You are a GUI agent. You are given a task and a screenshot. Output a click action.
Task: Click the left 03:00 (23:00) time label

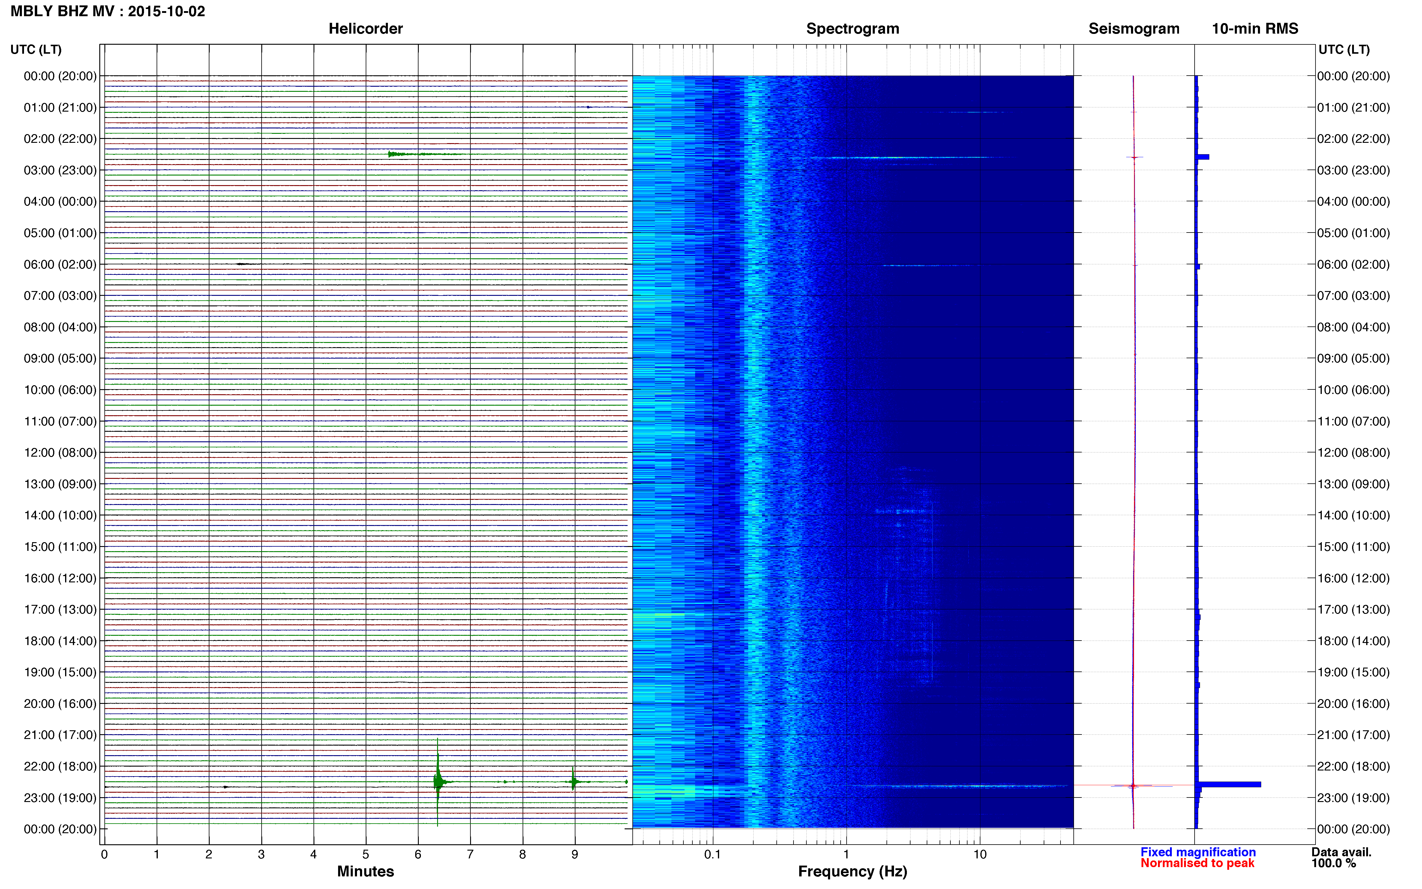point(60,170)
